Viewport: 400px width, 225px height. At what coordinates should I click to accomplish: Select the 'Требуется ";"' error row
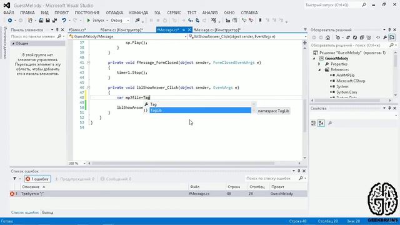(158, 194)
